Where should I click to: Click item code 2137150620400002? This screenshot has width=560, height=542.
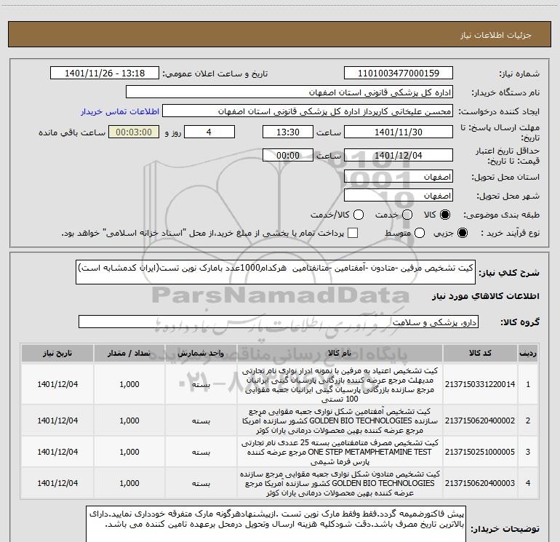click(480, 421)
